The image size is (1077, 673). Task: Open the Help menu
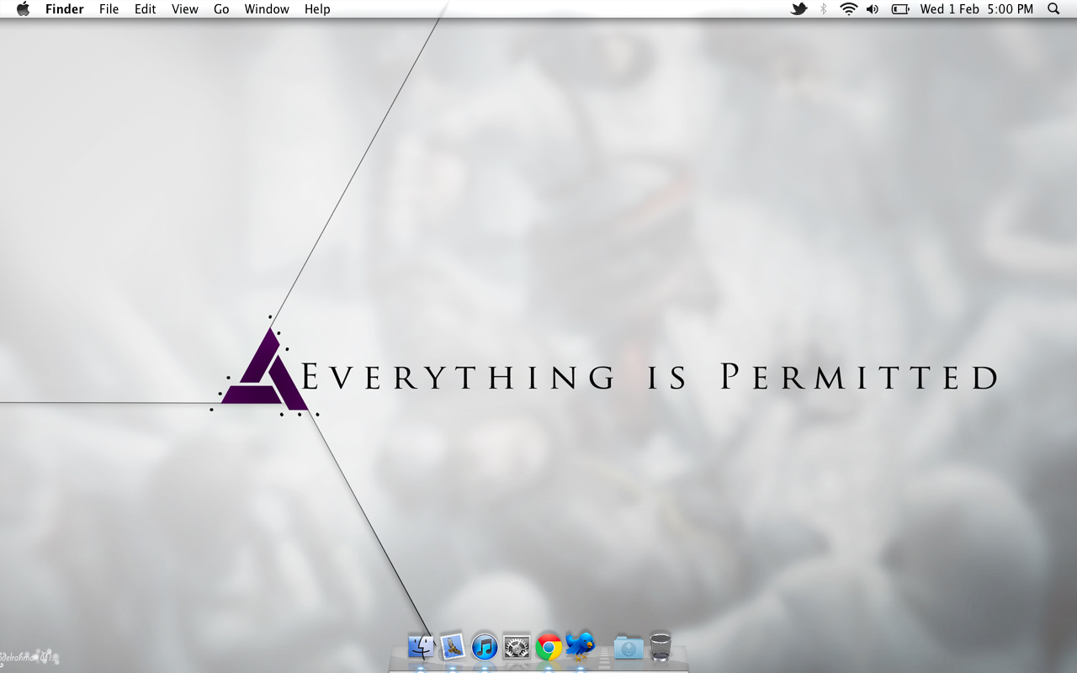(x=317, y=9)
